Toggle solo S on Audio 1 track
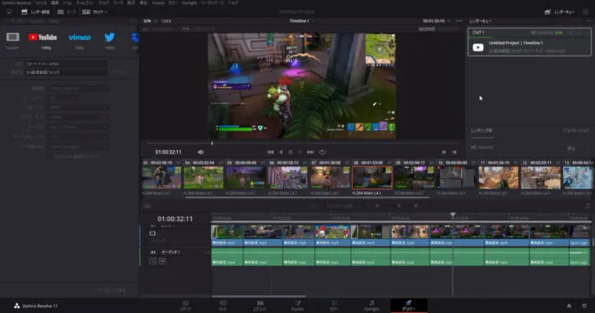The image size is (595, 313). (153, 261)
